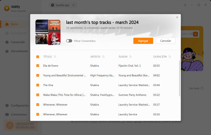Image resolution: width=211 pixels, height=135 pixels.
Task: Click the Ver todo link
Action: point(196,88)
